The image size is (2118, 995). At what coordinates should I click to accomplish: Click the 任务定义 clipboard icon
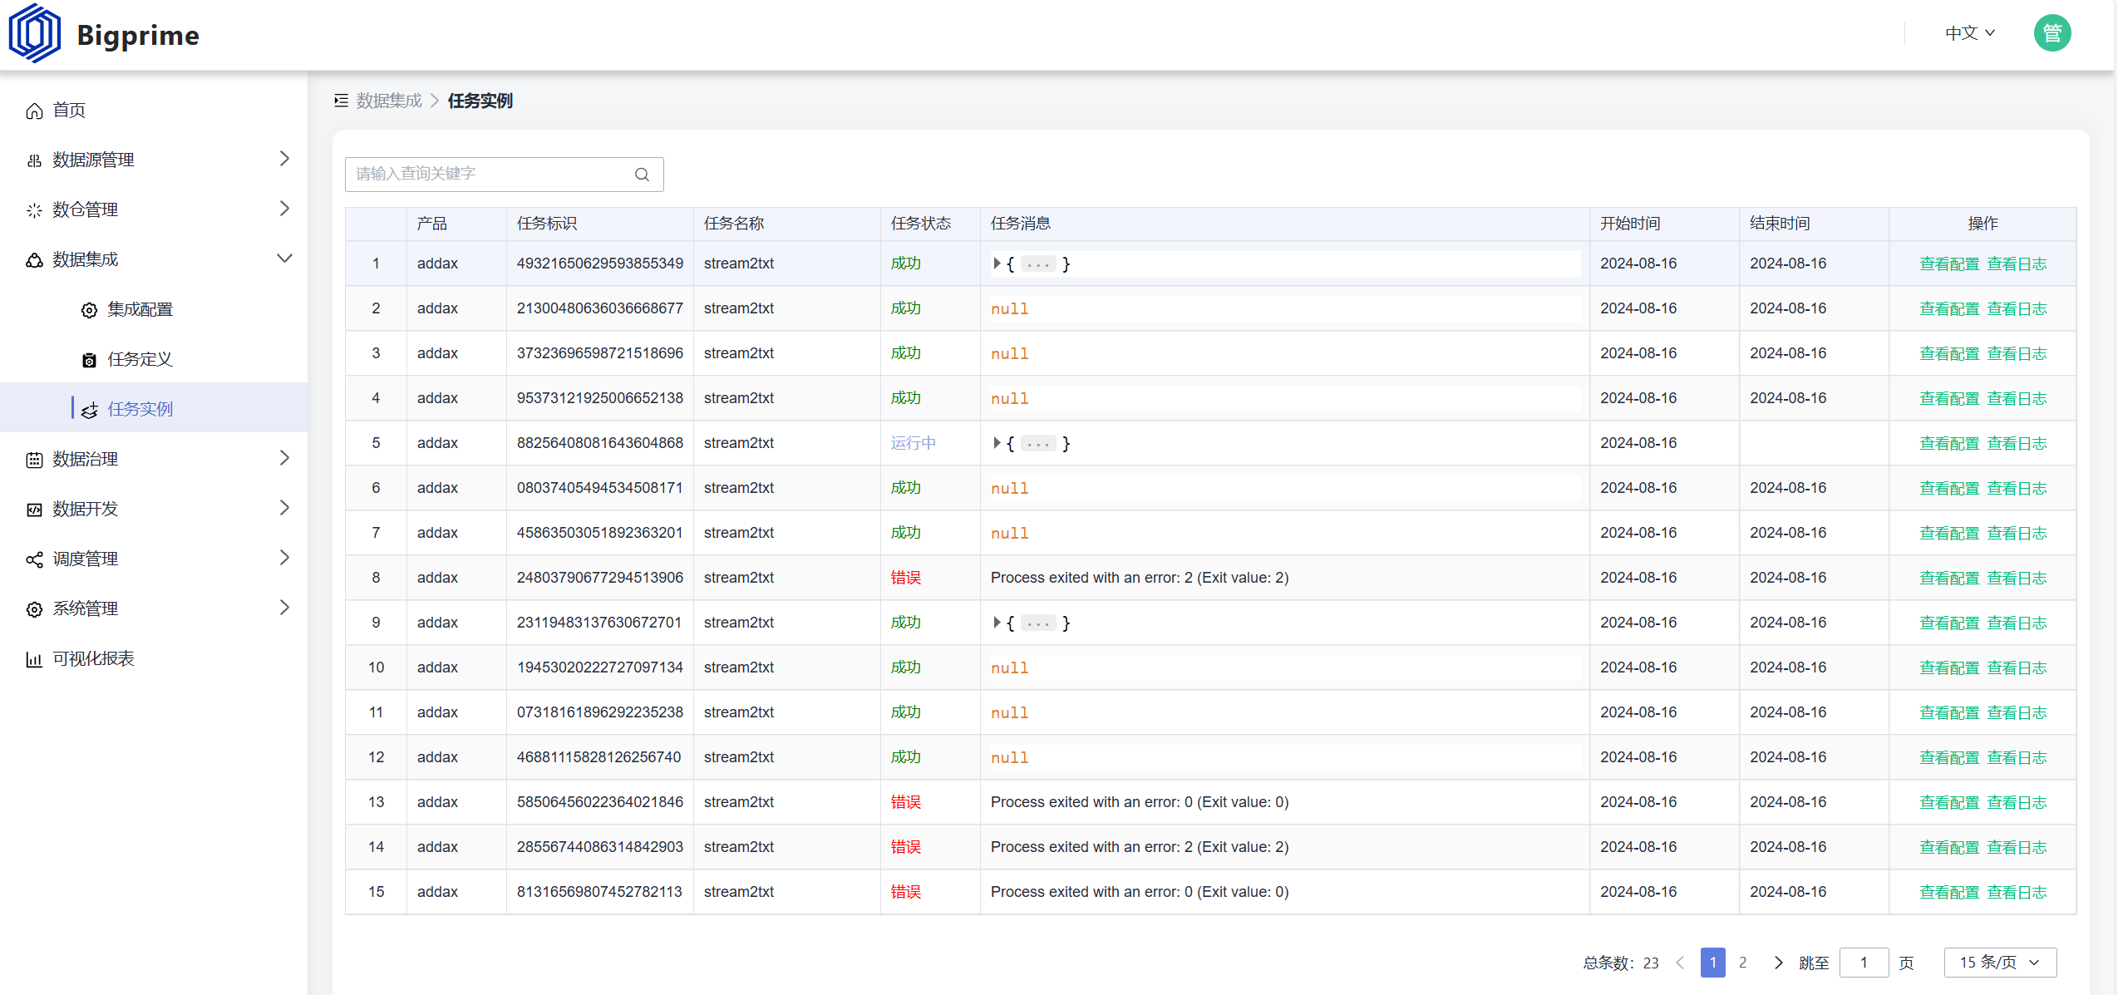89,360
